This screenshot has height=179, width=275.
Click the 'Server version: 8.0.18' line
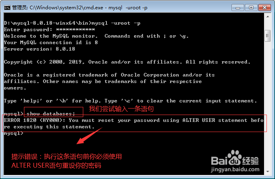click(39, 49)
